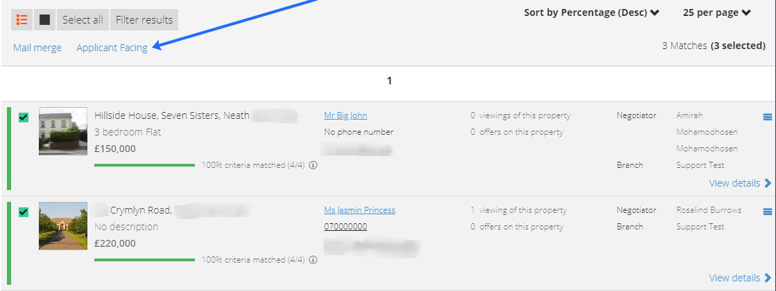Uncheck the Crymlyn Road property checkbox

click(24, 212)
